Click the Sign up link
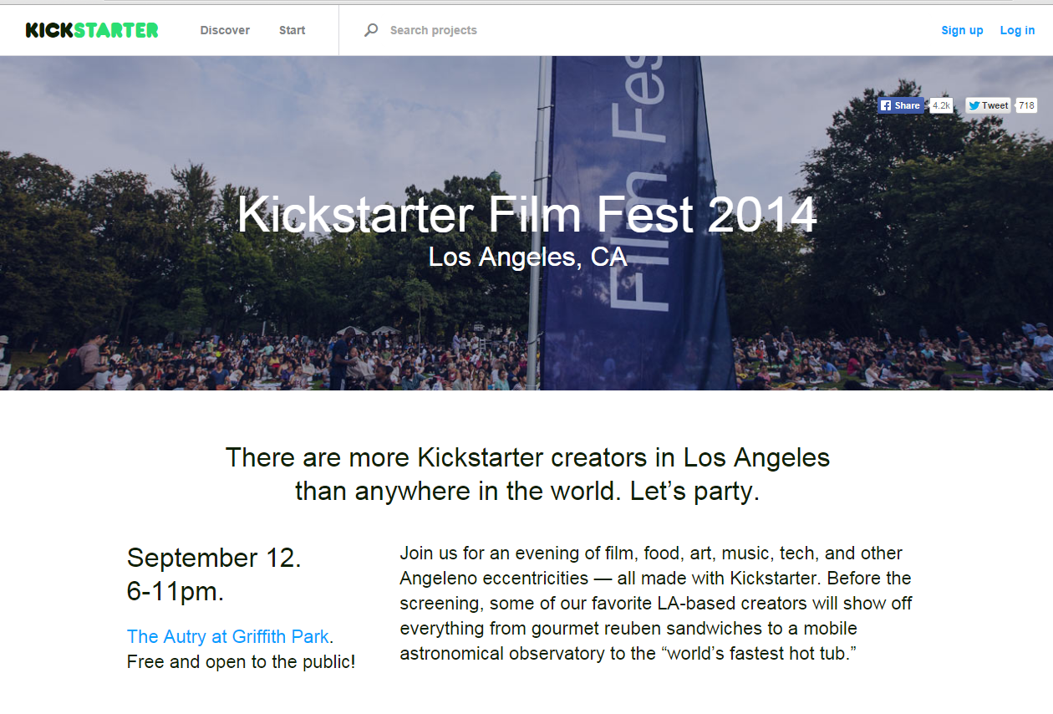The height and width of the screenshot is (714, 1053). [962, 30]
